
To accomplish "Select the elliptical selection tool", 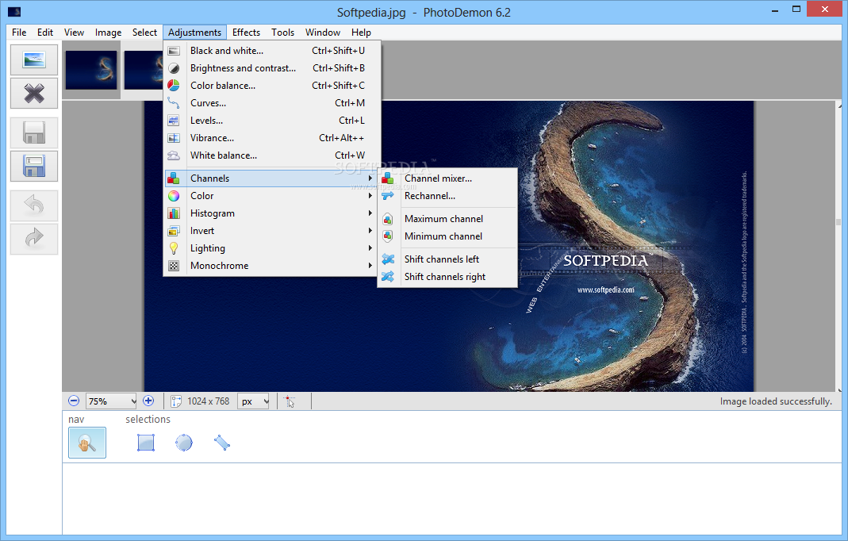I will (x=184, y=443).
